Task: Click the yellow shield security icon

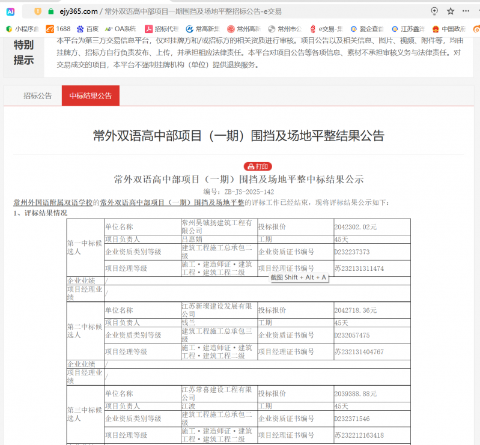Action: 38,11
